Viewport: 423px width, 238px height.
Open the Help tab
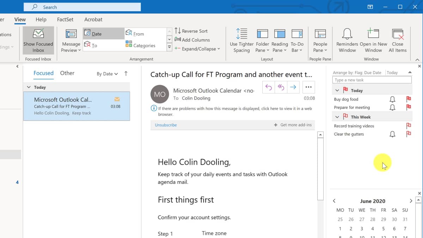(41, 19)
